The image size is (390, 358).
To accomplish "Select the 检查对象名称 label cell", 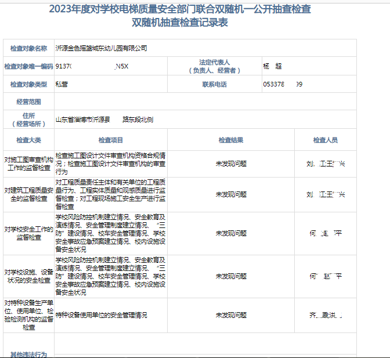I will tap(28, 48).
